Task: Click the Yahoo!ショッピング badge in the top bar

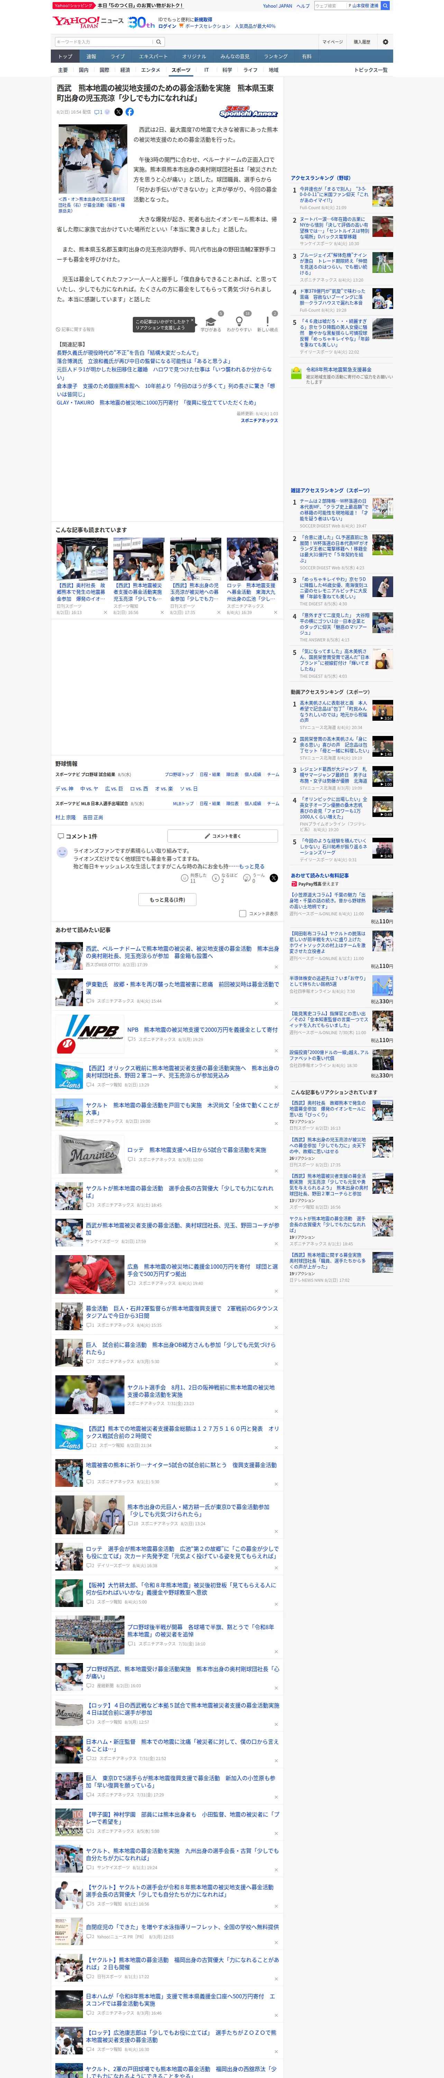Action: [x=73, y=6]
